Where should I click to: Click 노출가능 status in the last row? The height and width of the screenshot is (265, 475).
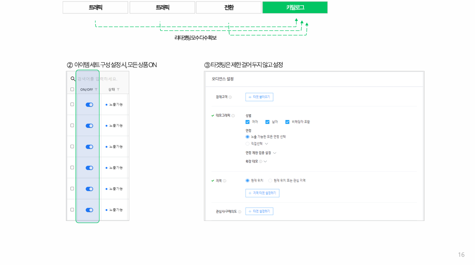pos(116,210)
